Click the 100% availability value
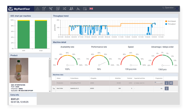 point(67,69)
